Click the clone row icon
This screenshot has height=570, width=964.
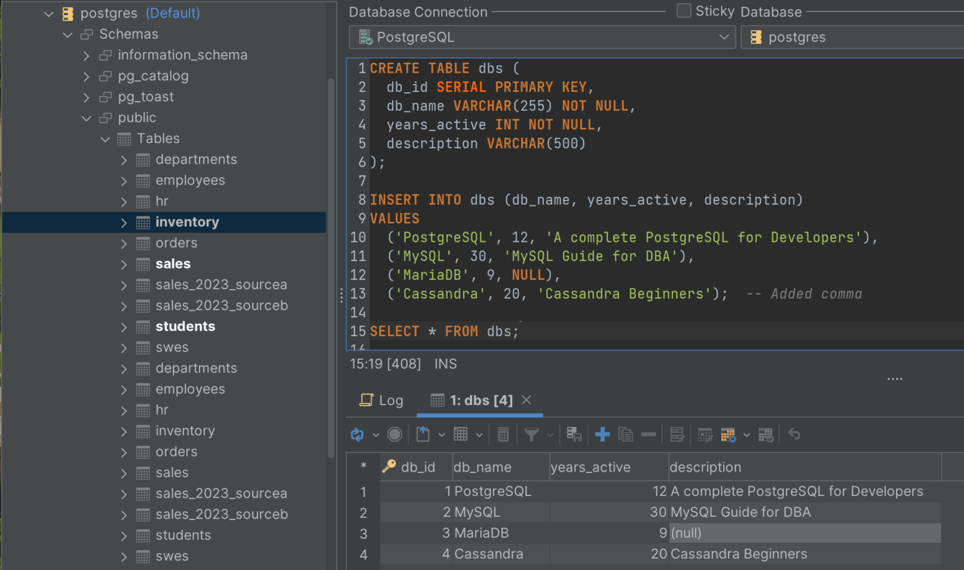[626, 435]
